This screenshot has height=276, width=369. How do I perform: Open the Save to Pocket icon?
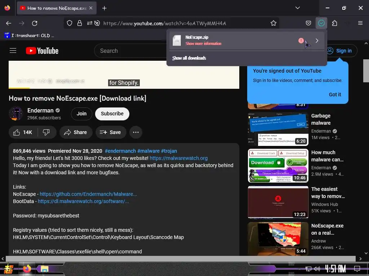coord(308,23)
